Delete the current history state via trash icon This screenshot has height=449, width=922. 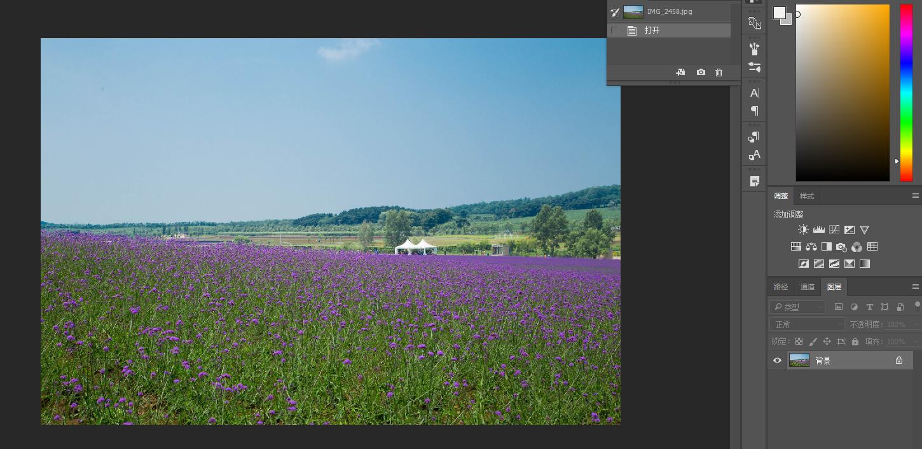coord(719,73)
